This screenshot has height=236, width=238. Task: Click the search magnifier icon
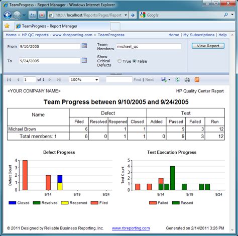tap(225, 15)
